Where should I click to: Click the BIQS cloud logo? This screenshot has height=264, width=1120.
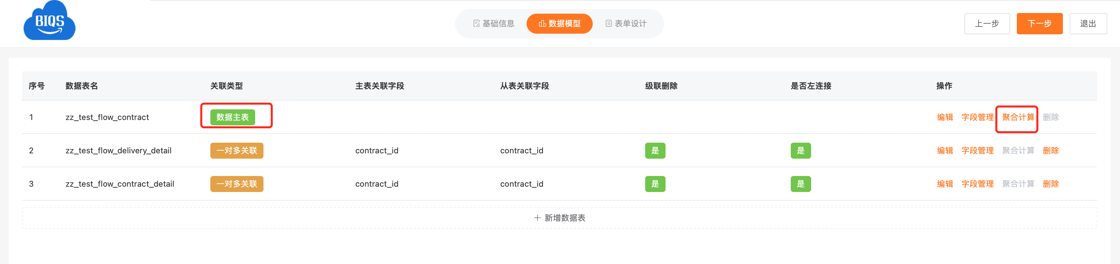[x=49, y=20]
